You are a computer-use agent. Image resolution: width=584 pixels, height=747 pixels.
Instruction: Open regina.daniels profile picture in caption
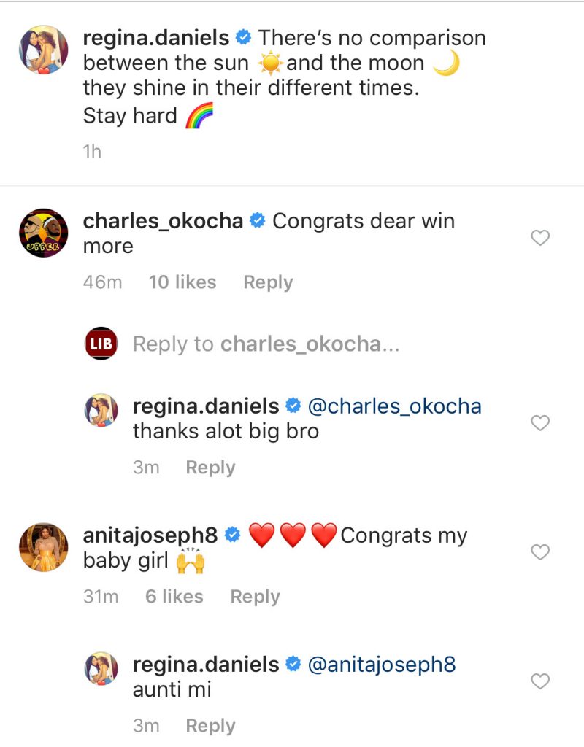(x=44, y=50)
